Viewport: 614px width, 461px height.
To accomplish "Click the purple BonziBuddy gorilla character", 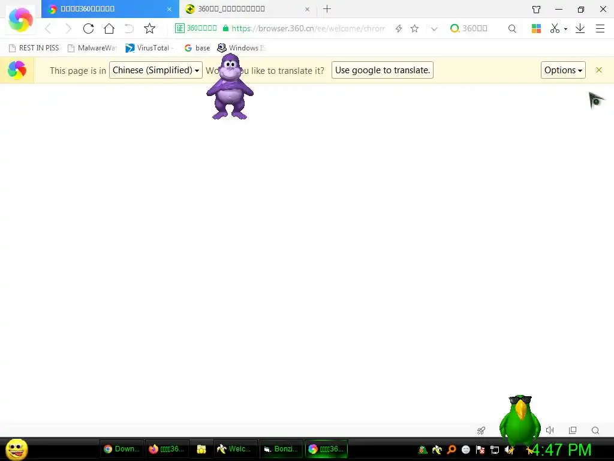I will [230, 87].
